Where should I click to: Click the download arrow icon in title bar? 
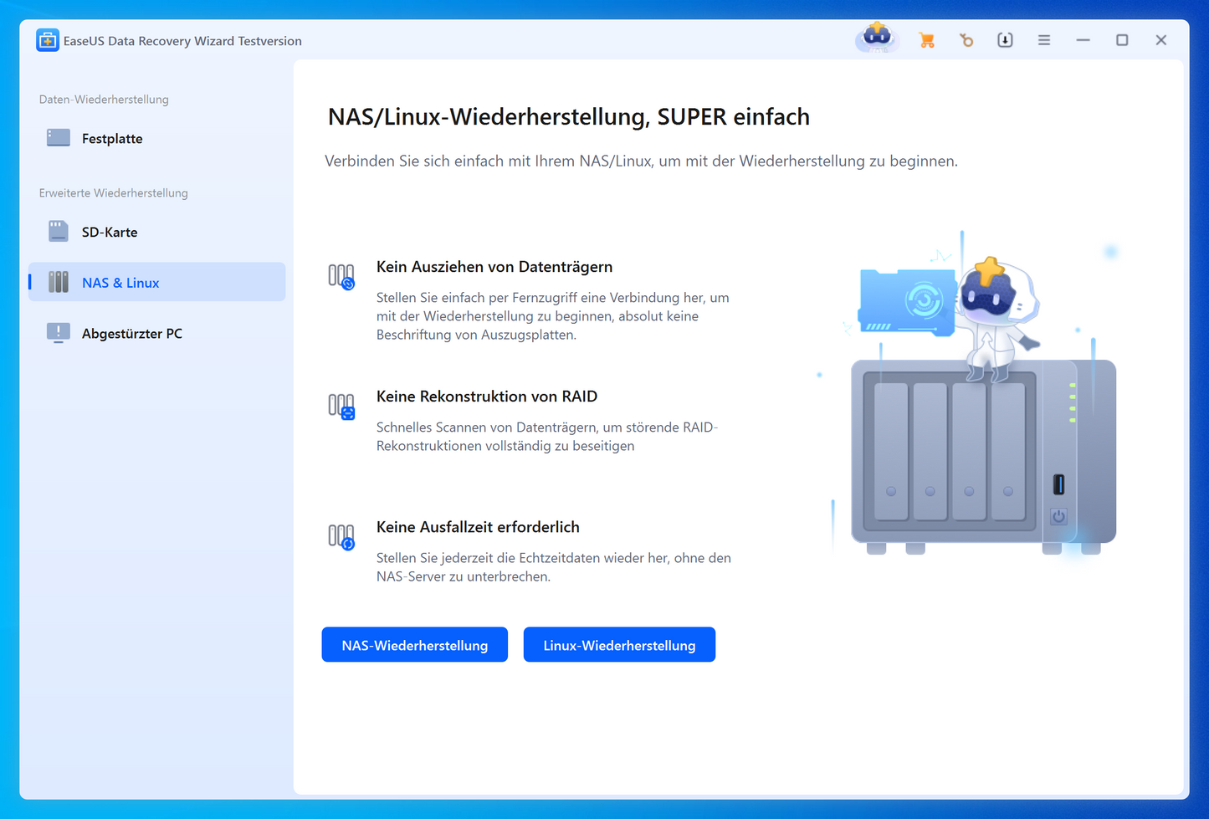[1005, 40]
